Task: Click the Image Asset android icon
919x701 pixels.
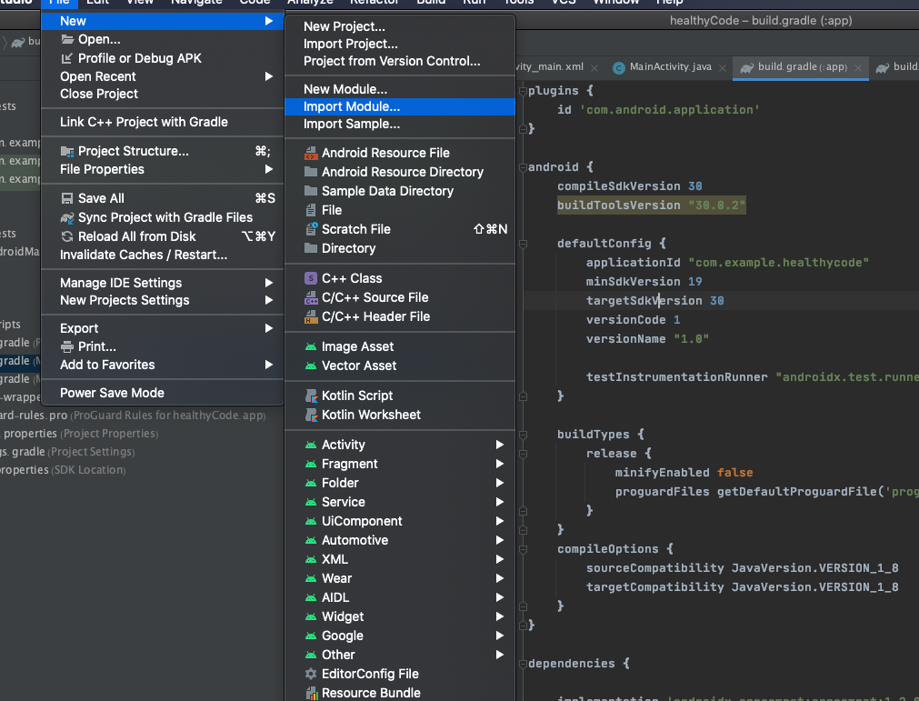Action: click(x=311, y=347)
